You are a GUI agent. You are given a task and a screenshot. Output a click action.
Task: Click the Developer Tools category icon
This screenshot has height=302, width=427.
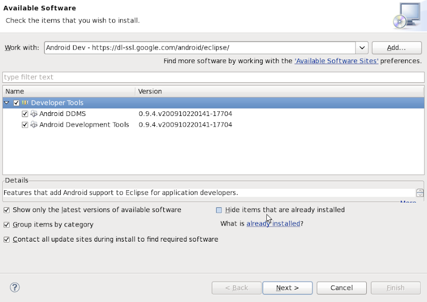pos(25,103)
